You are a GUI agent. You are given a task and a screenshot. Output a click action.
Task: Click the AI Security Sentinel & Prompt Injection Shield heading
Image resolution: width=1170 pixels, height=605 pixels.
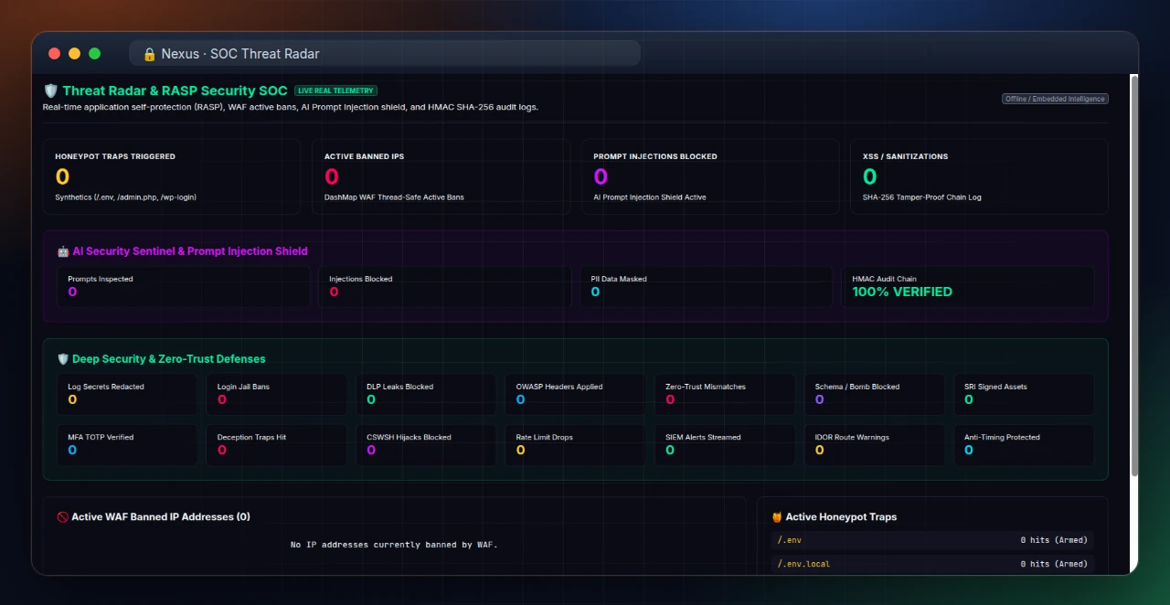[190, 251]
